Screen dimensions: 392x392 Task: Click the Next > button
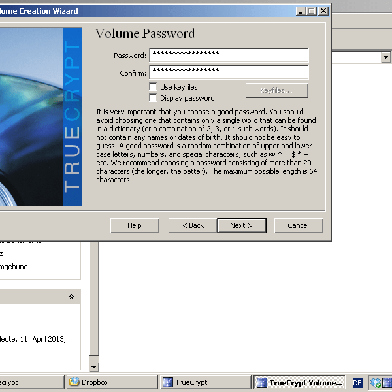(x=242, y=225)
